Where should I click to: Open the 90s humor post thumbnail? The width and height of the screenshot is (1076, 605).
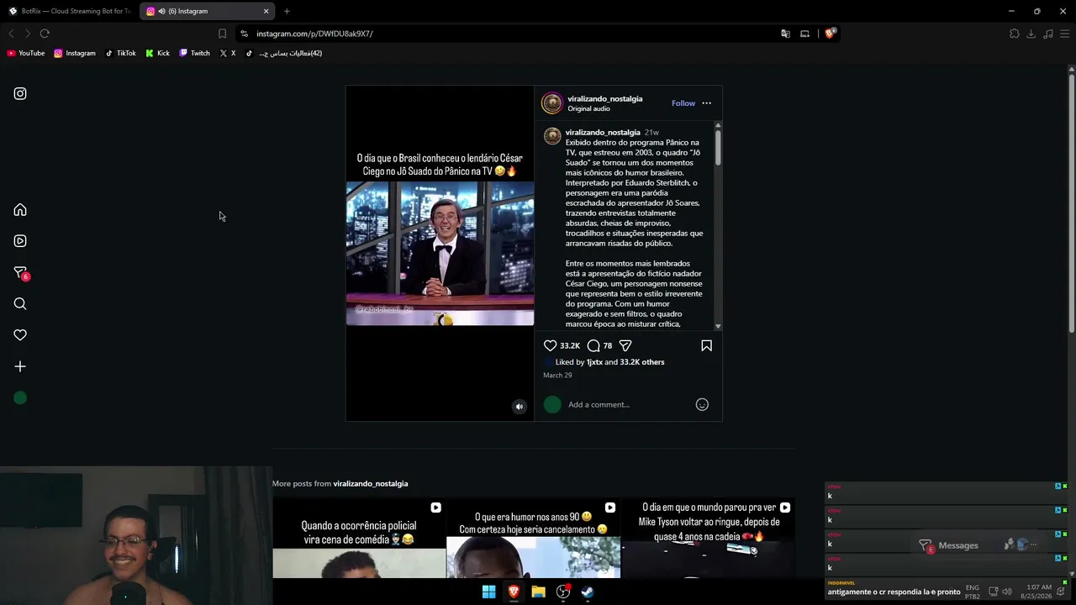point(533,539)
